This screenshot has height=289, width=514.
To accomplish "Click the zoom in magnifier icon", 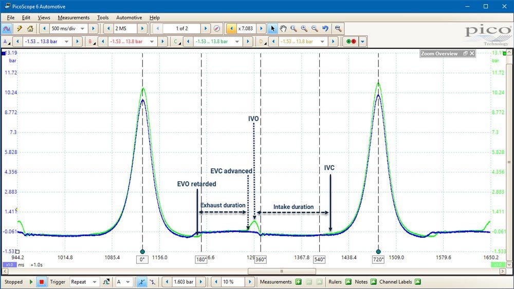I will point(304,29).
